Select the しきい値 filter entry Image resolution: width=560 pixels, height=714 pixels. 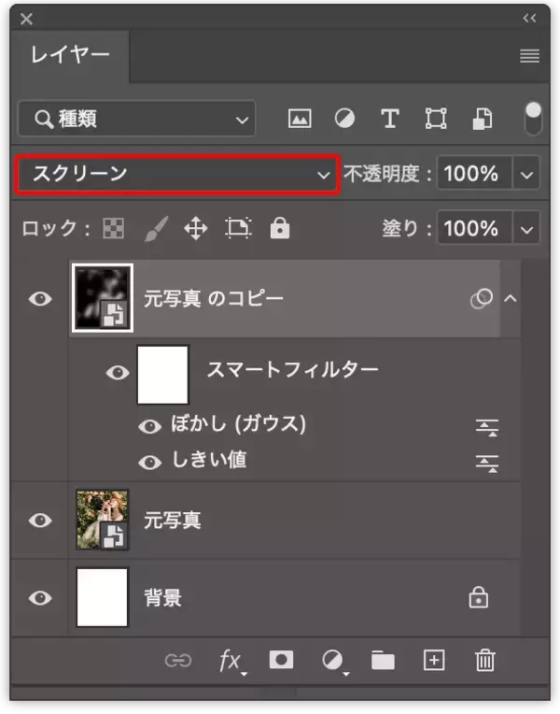(x=210, y=460)
